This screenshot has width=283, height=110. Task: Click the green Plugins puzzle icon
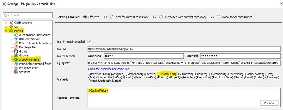pos(11,31)
